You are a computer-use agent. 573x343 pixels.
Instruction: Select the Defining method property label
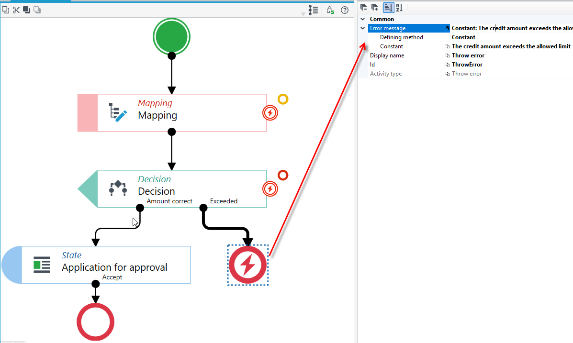[401, 37]
